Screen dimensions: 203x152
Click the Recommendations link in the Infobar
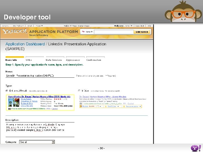(x=132, y=106)
